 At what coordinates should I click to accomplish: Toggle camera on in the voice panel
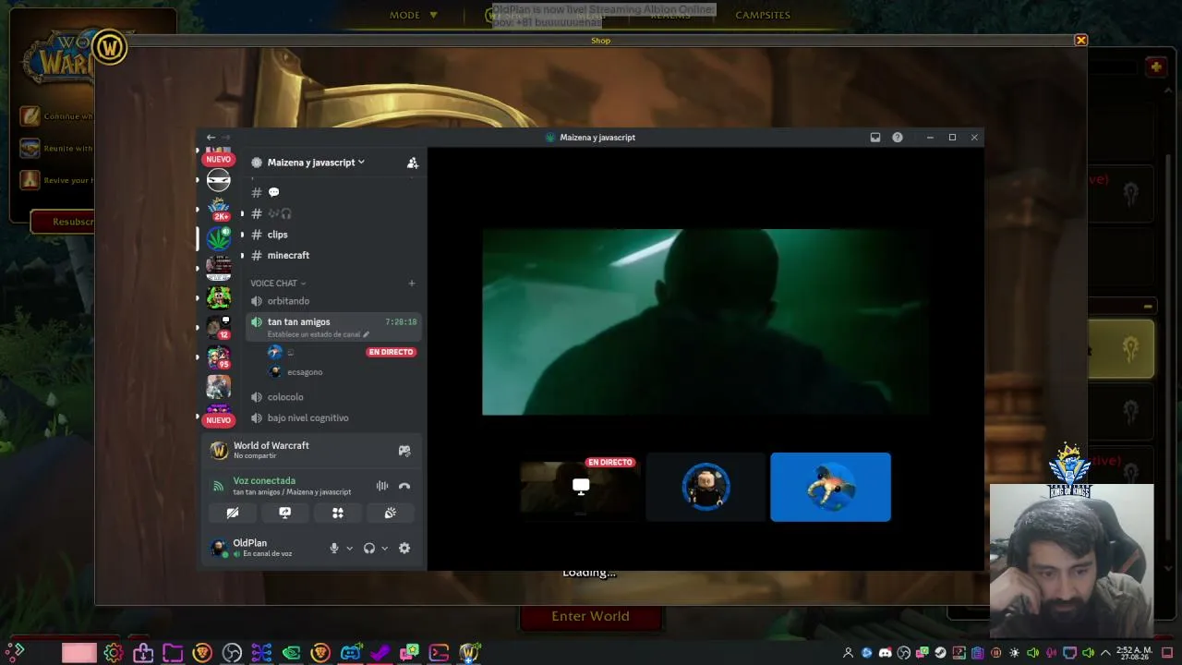point(233,513)
